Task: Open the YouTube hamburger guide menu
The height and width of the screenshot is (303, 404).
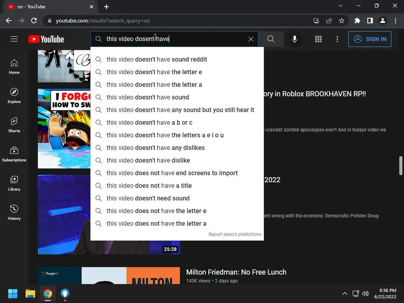Action: pos(14,39)
